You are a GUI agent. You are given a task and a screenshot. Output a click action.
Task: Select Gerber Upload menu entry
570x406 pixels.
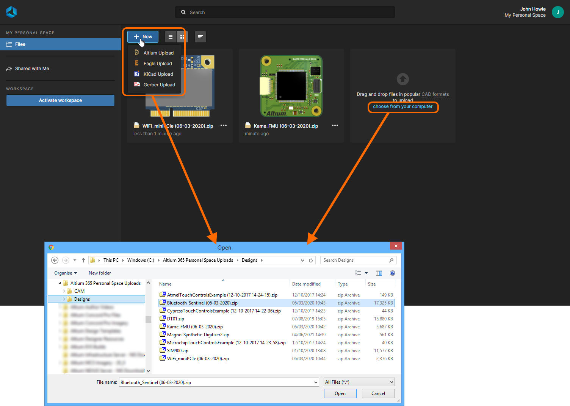[159, 85]
